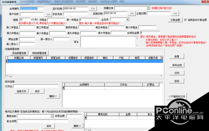Click the 第二年租金 field
209x131 pixels.
pyautogui.click(x=27, y=27)
